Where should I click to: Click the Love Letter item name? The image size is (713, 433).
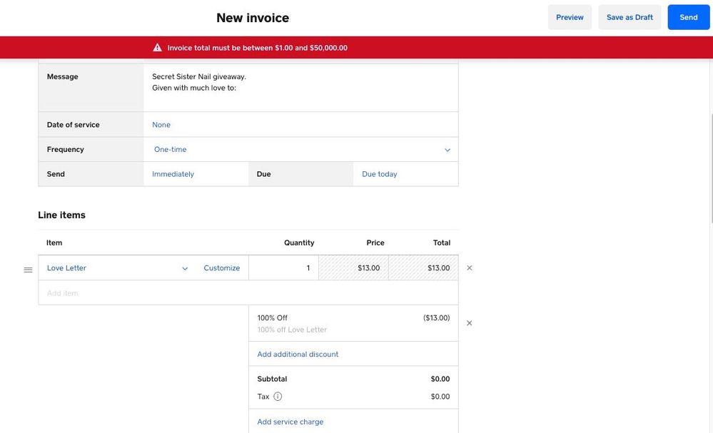[x=66, y=268]
